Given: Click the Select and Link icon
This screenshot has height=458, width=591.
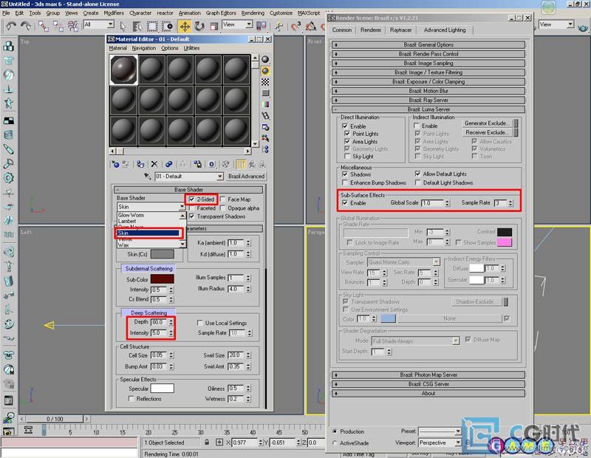Looking at the screenshot, I should [44, 26].
